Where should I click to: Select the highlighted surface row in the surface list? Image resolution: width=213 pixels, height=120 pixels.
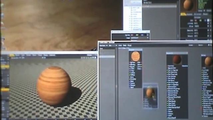point(160,6)
